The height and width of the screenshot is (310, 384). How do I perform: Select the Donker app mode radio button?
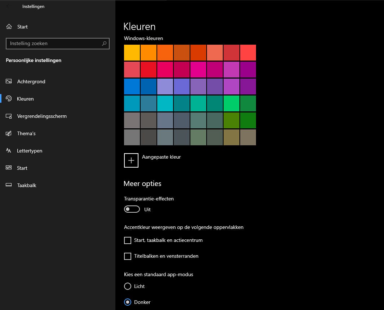pyautogui.click(x=128, y=302)
